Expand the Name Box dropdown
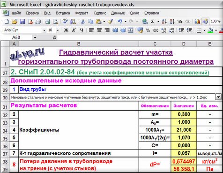223x173 pixels. pos(35,38)
